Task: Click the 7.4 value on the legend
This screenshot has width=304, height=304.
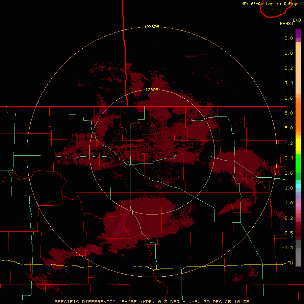Action: [289, 83]
